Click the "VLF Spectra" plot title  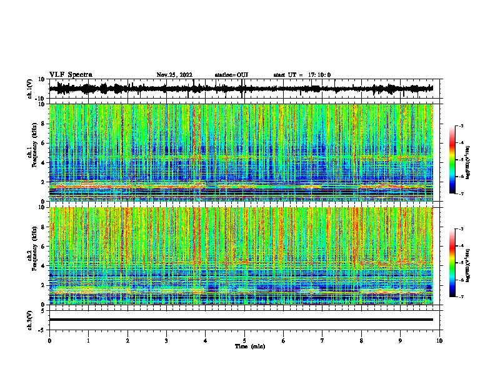point(71,75)
